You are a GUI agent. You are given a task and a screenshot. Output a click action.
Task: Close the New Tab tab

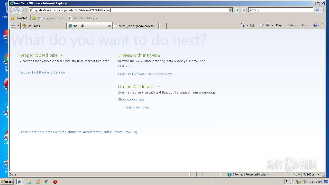[109, 26]
